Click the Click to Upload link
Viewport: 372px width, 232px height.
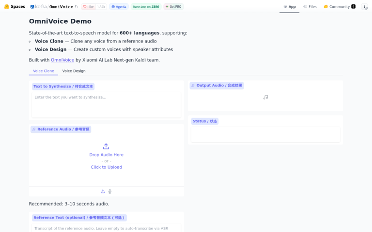pyautogui.click(x=106, y=167)
